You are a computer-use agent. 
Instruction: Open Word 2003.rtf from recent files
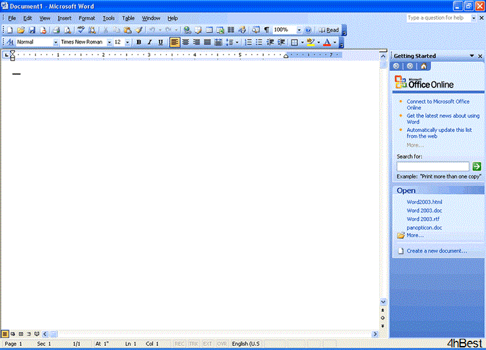click(423, 219)
